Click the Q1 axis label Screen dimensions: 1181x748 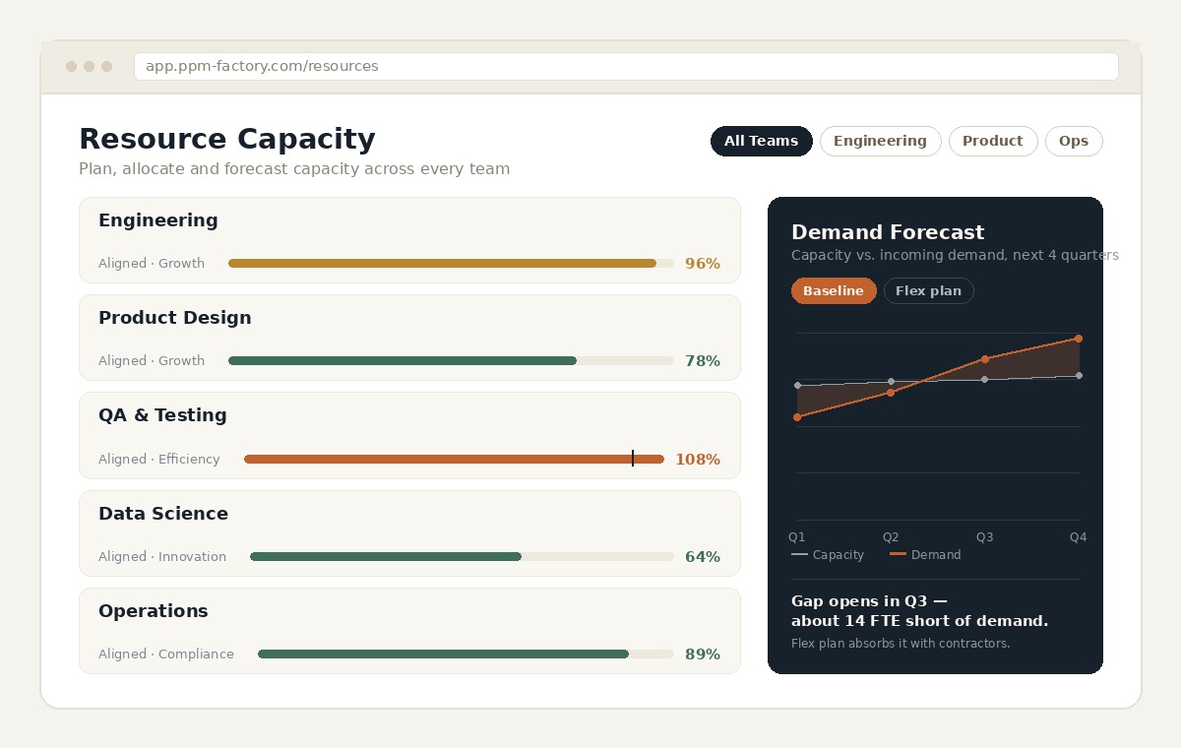[797, 537]
